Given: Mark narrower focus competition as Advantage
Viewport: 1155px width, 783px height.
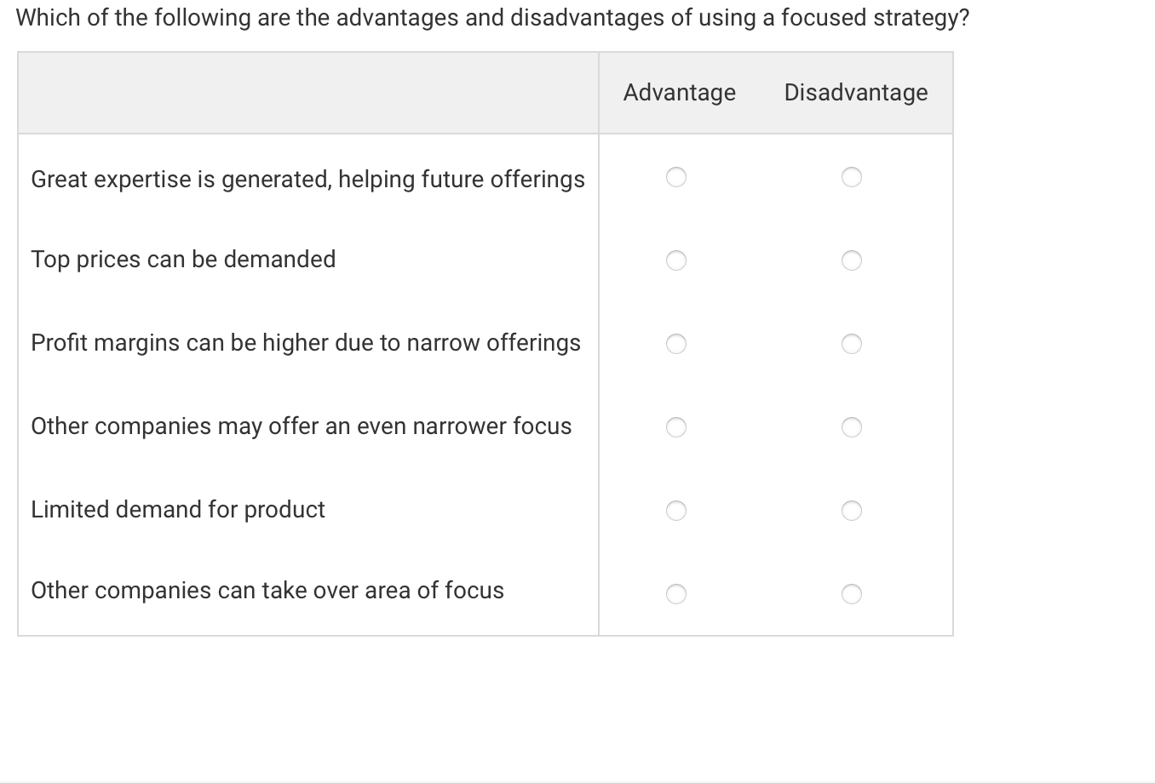Looking at the screenshot, I should (676, 427).
